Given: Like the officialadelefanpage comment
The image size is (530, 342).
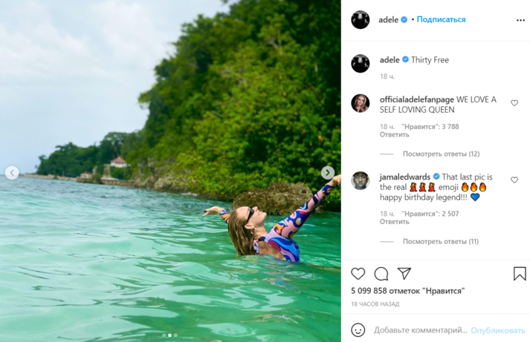Looking at the screenshot, I should (514, 103).
